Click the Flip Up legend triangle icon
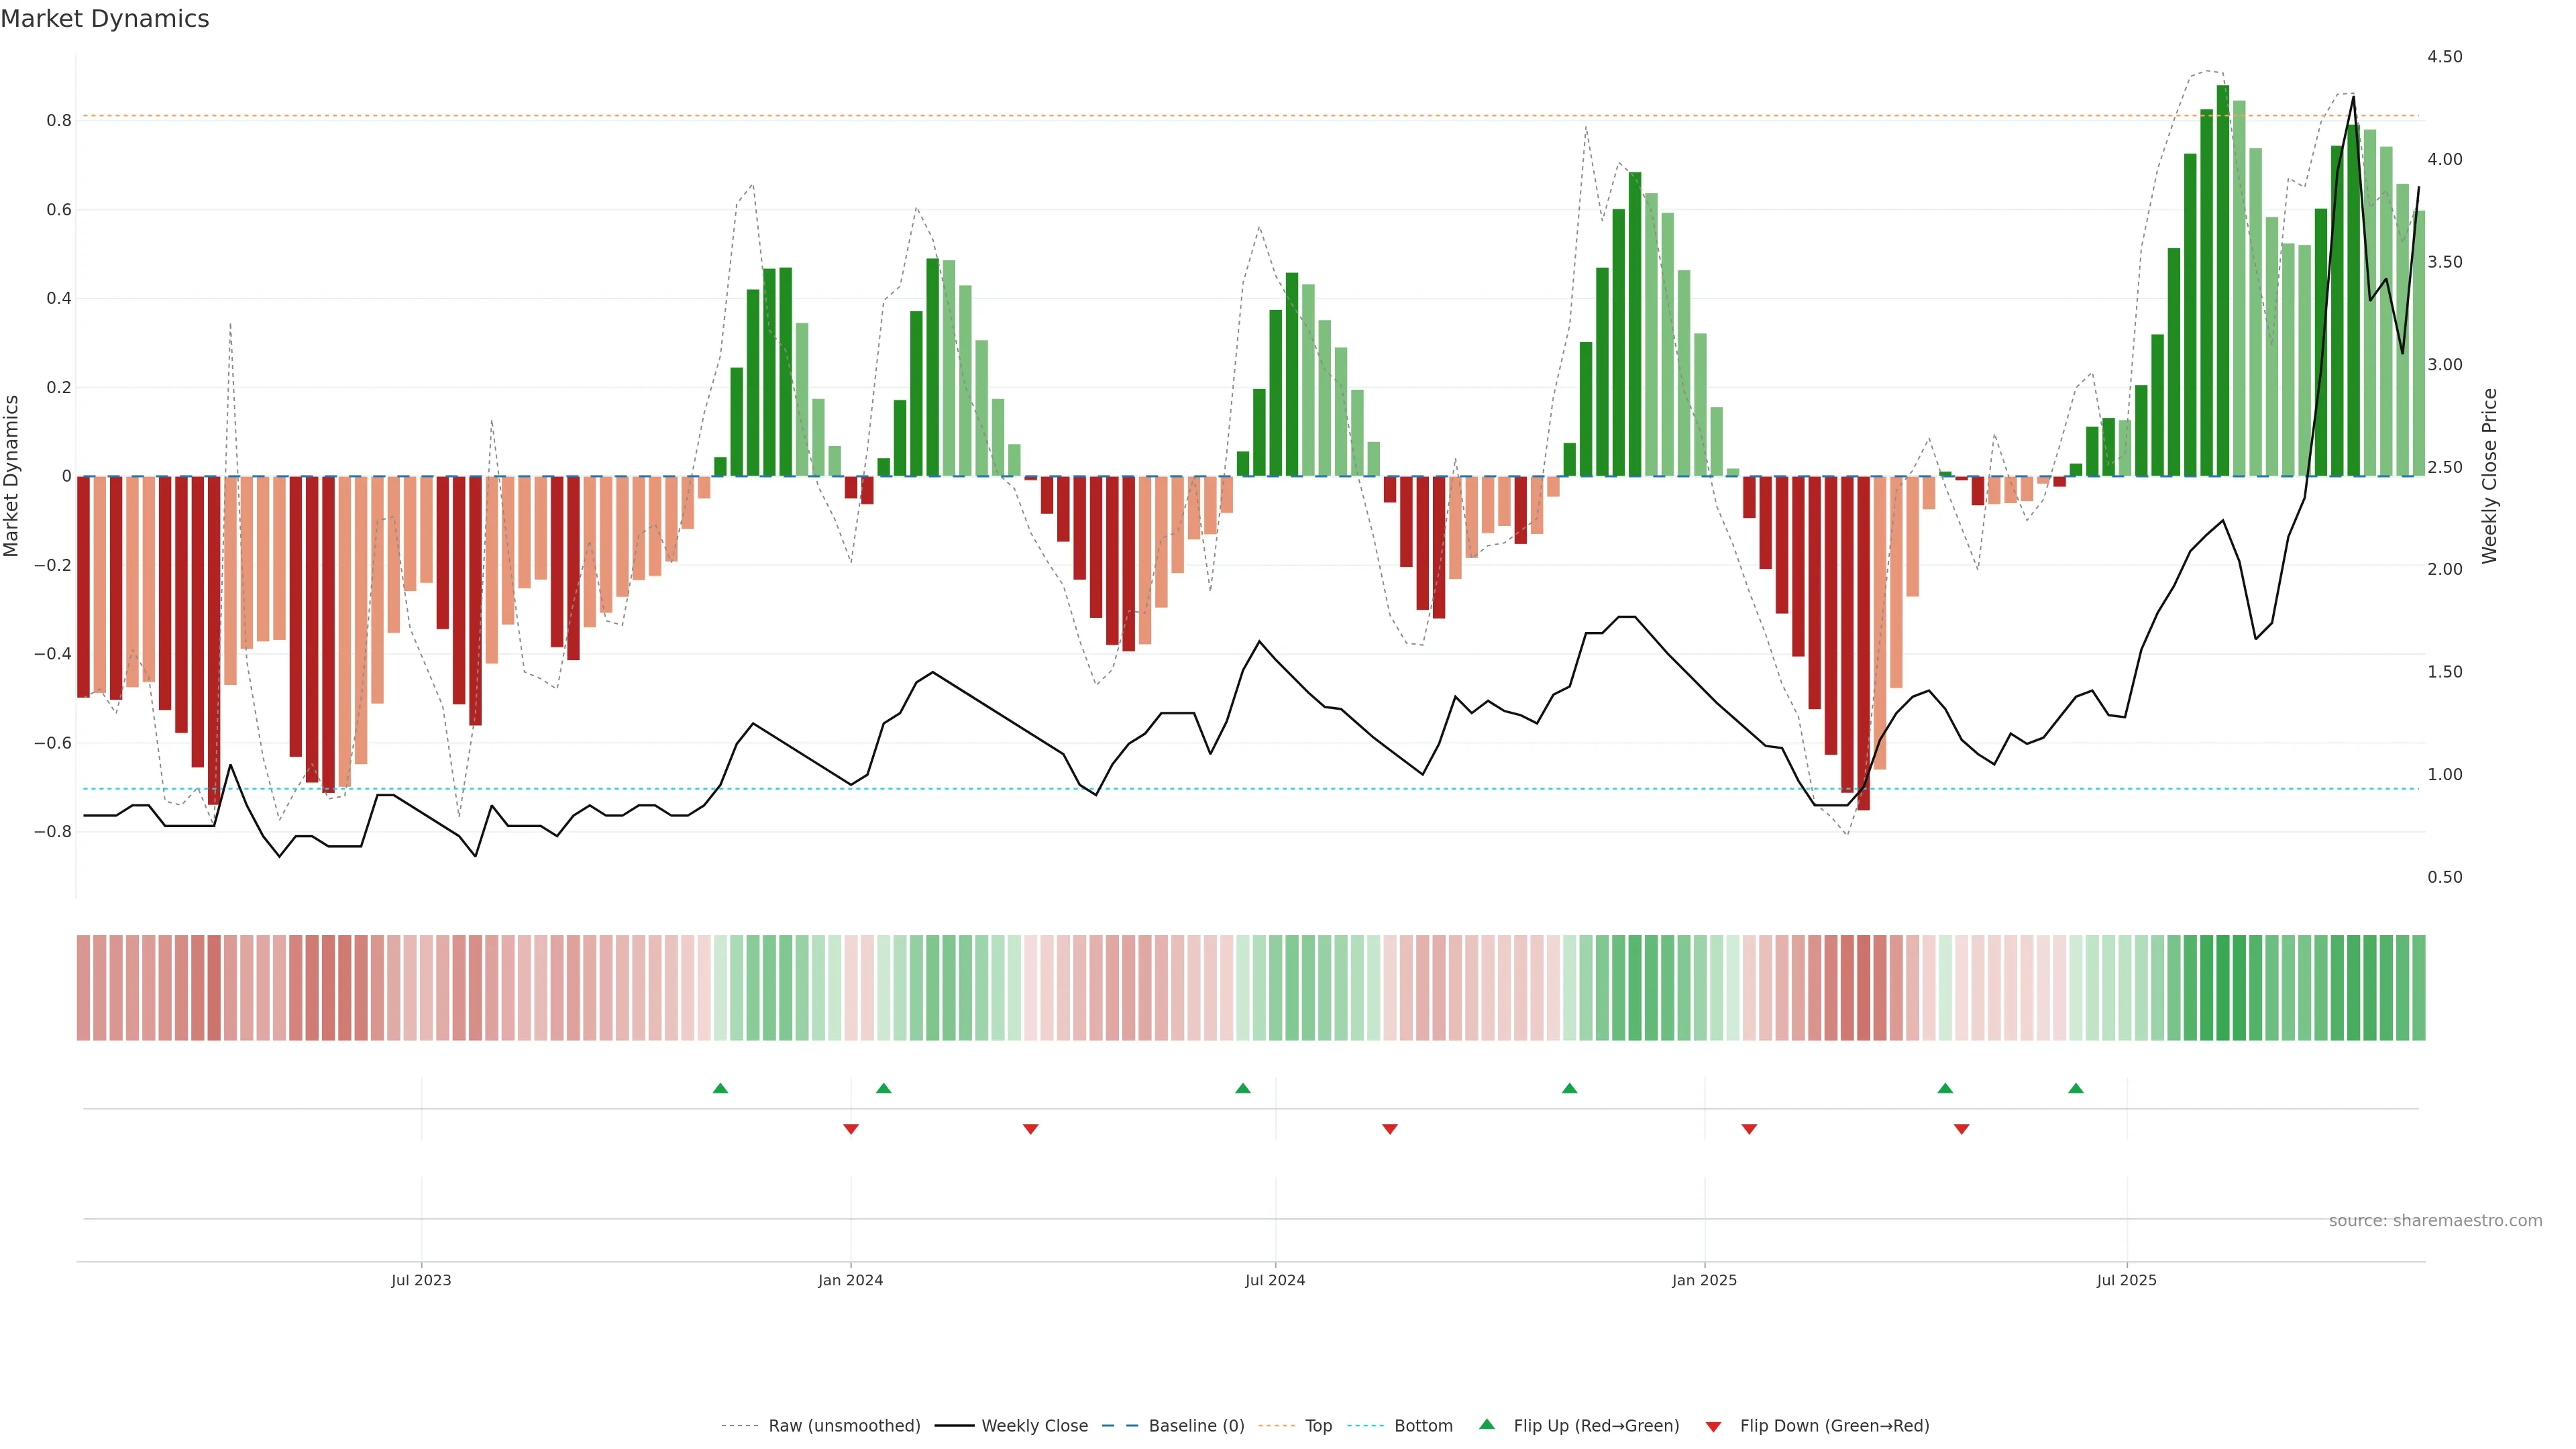 1487,1424
